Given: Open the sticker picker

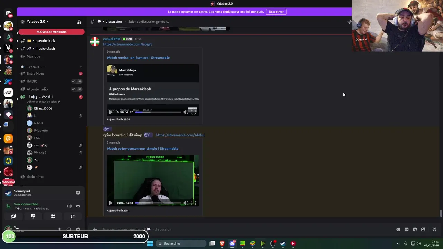Looking at the screenshot, I should point(415,229).
